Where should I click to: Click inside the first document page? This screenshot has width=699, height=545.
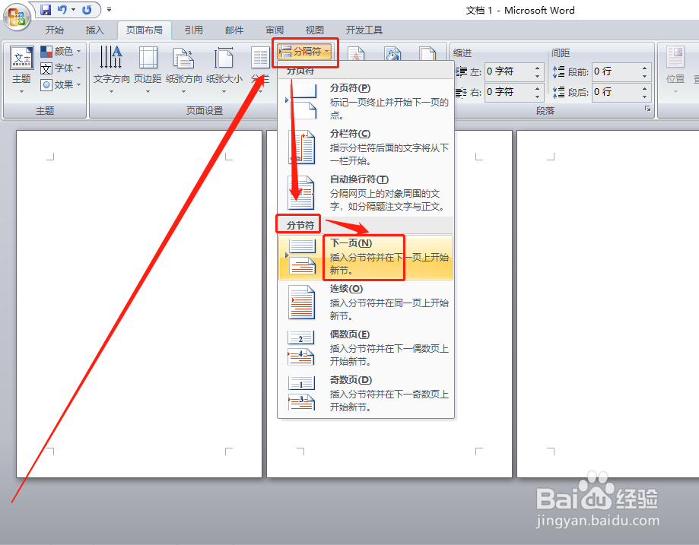tap(139, 304)
